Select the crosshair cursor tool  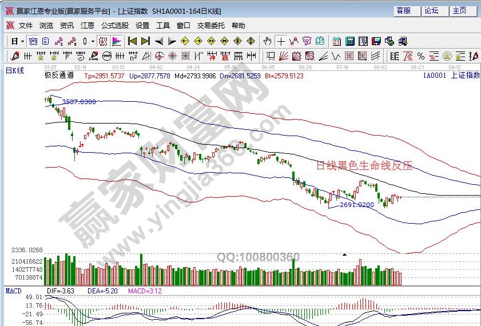(x=281, y=41)
